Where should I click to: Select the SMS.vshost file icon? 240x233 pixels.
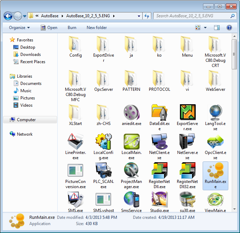tap(104, 199)
